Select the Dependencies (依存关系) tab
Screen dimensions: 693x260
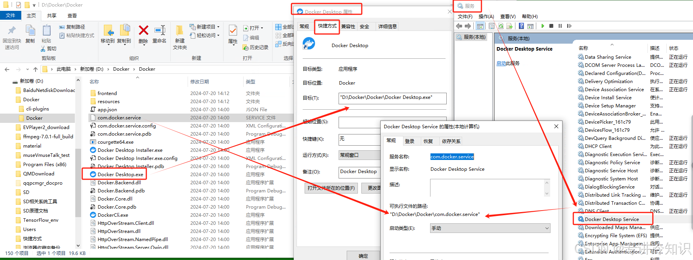pos(451,141)
